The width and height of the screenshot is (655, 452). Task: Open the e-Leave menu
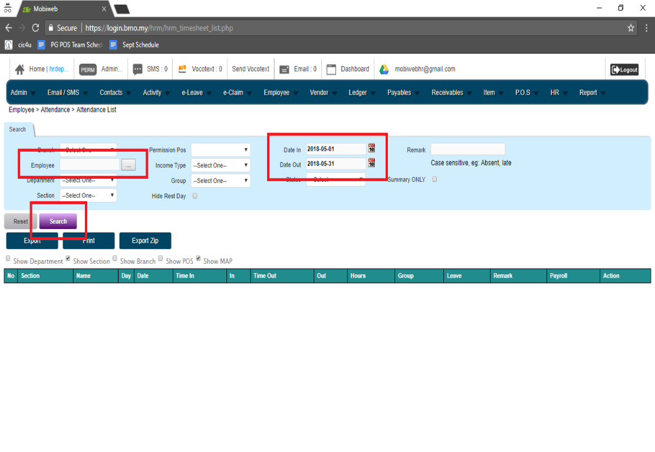pos(196,92)
